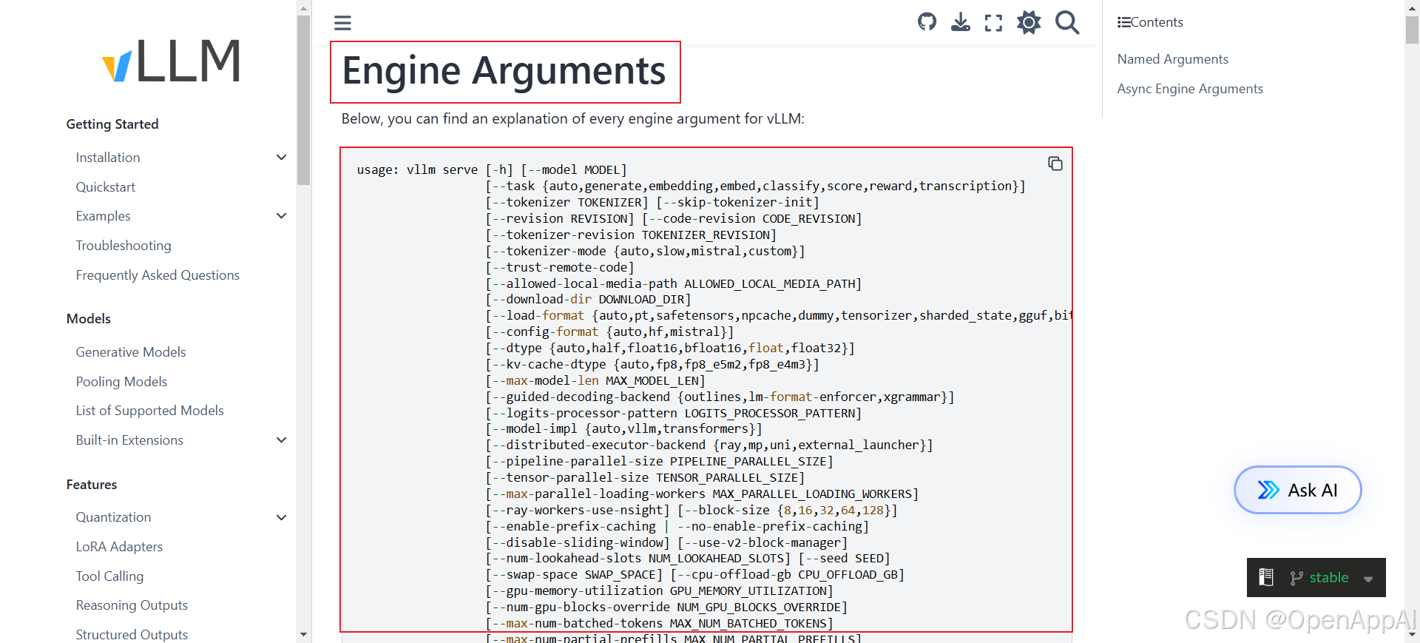
Task: Click the vLLM logo
Action: tap(172, 61)
